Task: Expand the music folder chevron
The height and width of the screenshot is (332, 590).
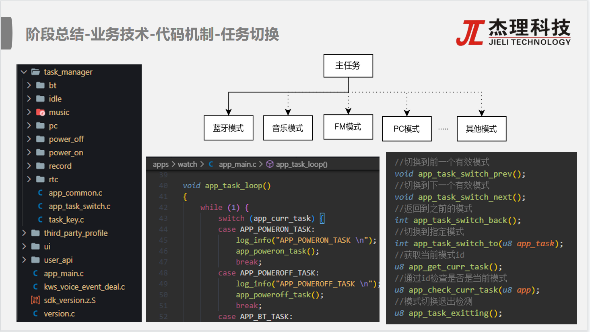Action: [29, 112]
